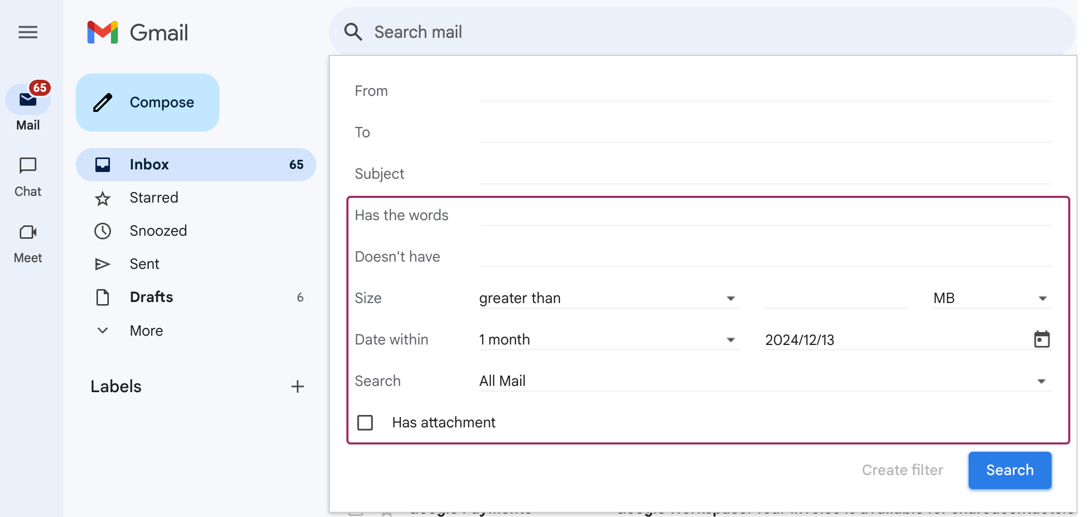Enable the Has attachment checkbox
The width and height of the screenshot is (1090, 517).
(x=365, y=422)
